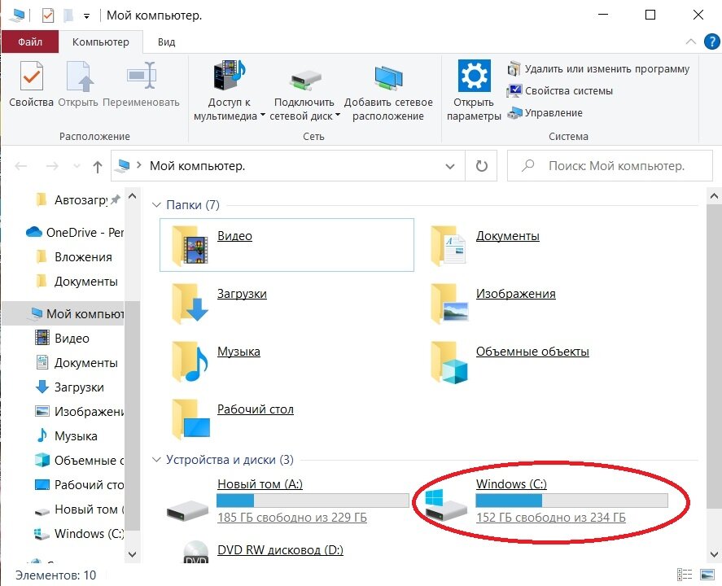Viewport: 722px width, 586px height.
Task: Click the Свойства ribbon icon
Action: (31, 77)
